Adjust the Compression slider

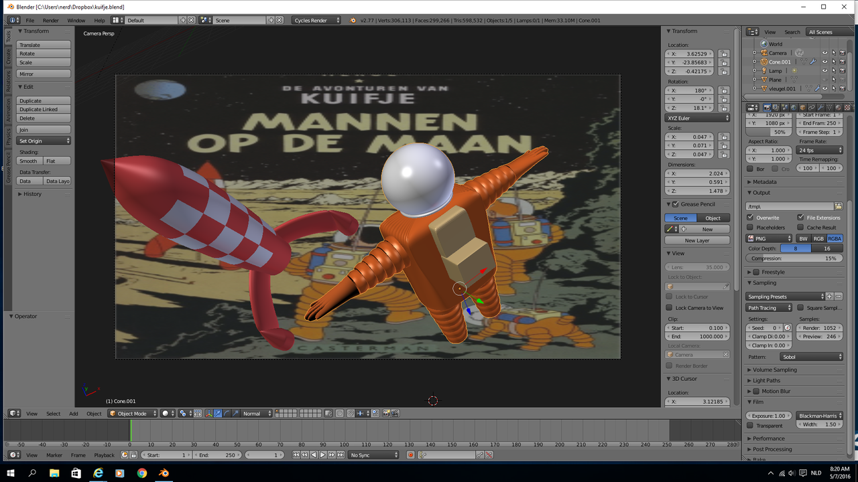[794, 258]
